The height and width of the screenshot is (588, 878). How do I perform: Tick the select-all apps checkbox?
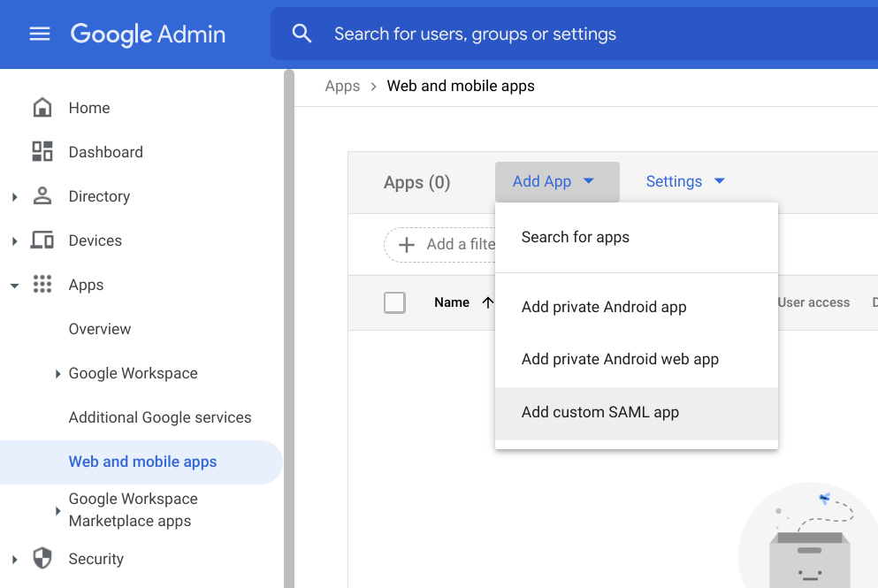click(x=394, y=302)
